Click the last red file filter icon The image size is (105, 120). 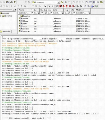[x=74, y=6]
